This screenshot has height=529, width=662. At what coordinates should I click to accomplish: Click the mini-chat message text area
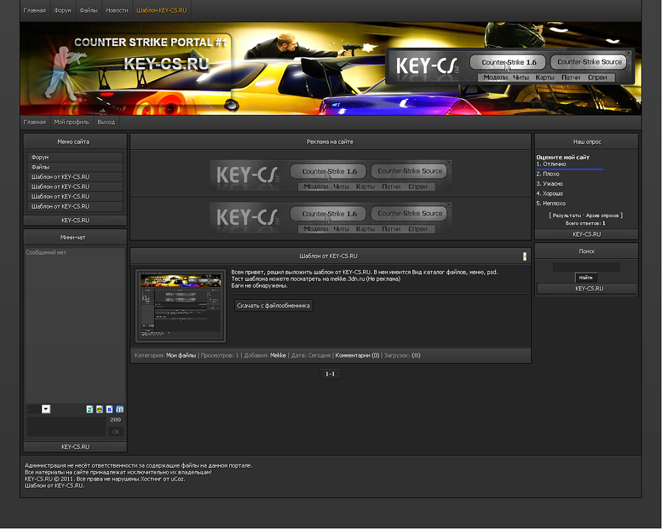[66, 426]
